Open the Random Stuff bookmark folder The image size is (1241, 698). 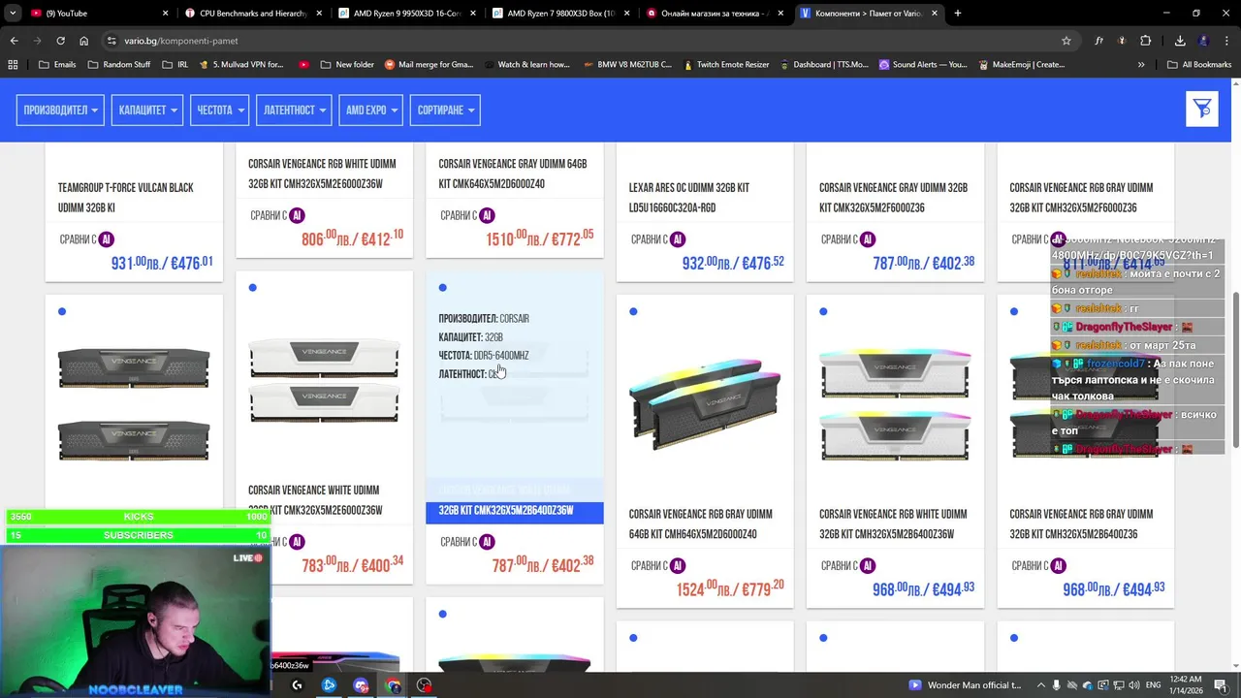tap(119, 65)
